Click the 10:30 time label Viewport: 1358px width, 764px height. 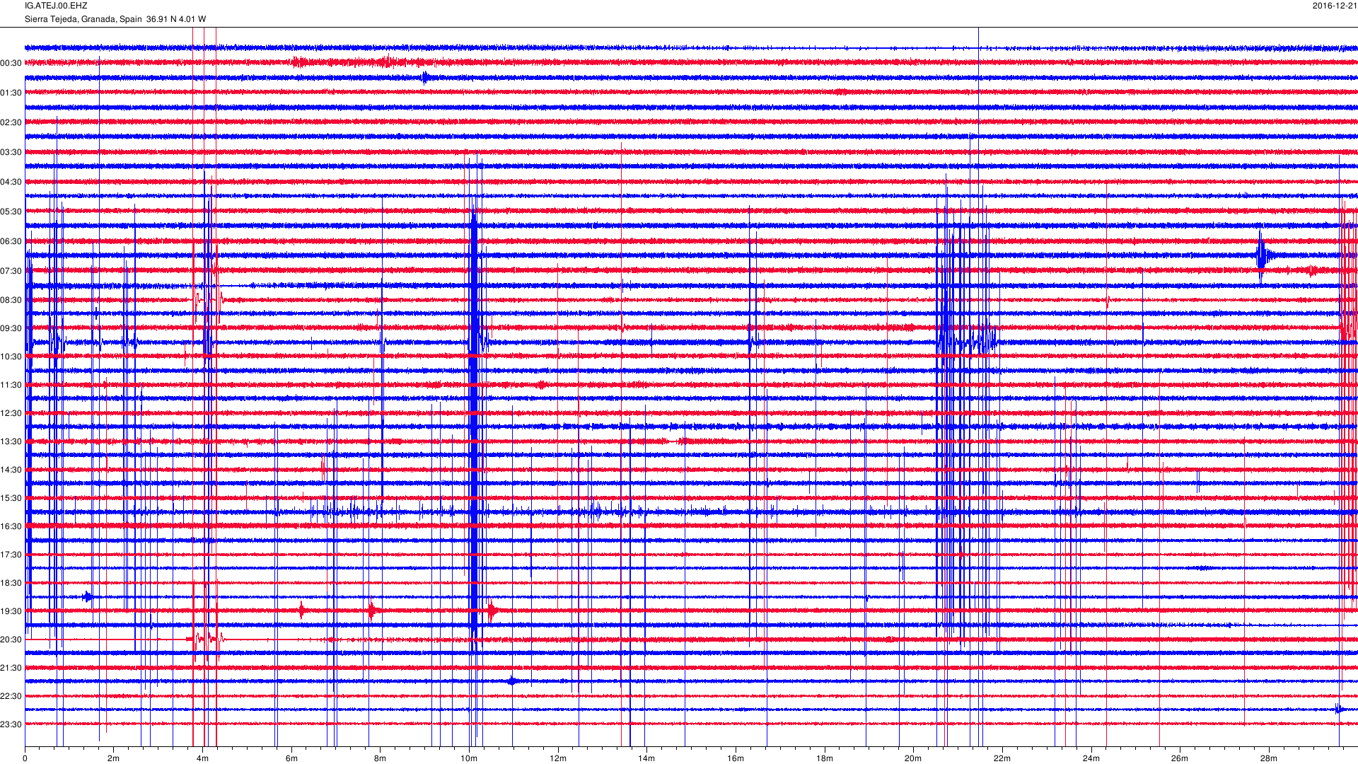click(11, 357)
